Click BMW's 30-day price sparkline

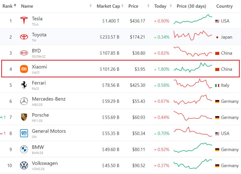tap(193, 148)
